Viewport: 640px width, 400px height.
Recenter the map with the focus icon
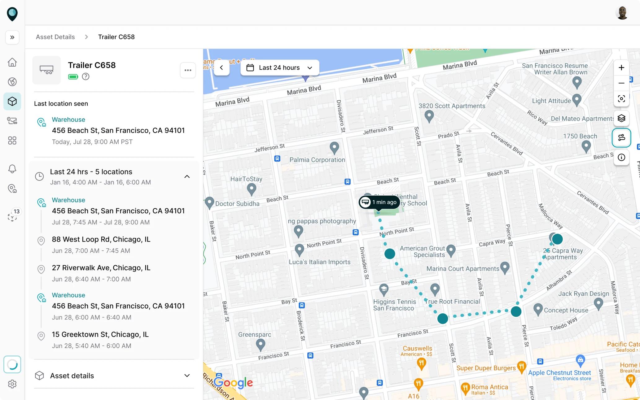tap(621, 98)
